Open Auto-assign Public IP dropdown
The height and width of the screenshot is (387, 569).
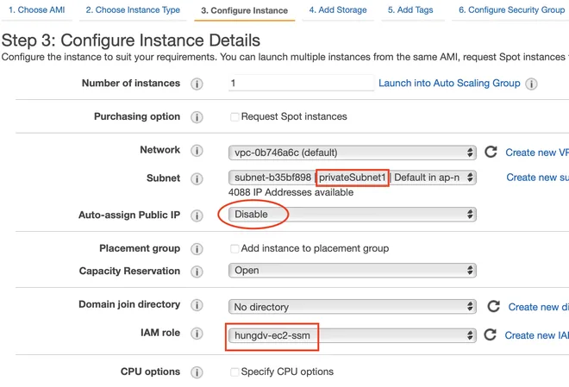pyautogui.click(x=353, y=214)
